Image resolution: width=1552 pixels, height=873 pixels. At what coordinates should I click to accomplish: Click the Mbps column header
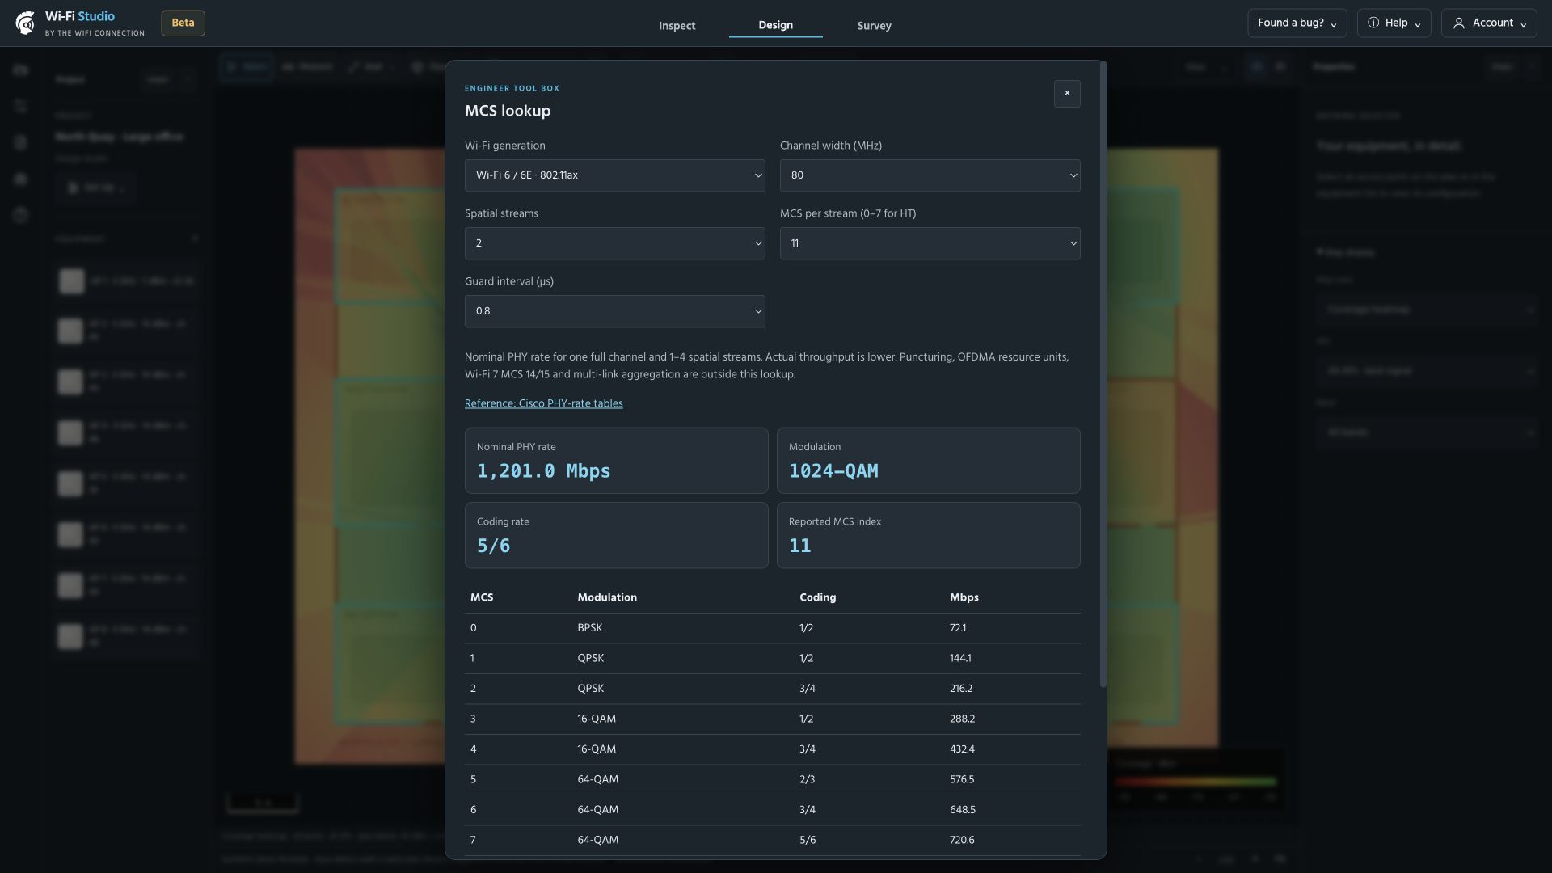point(964,598)
